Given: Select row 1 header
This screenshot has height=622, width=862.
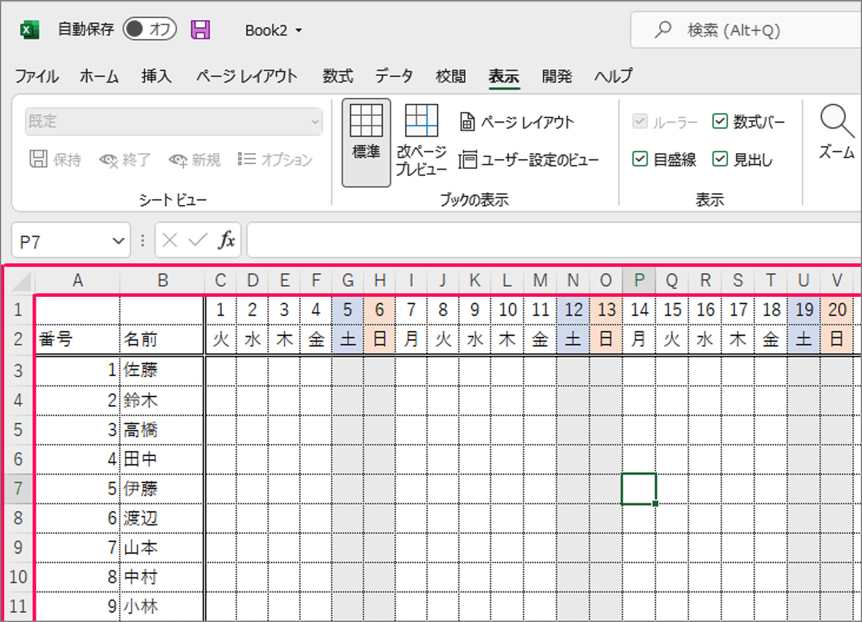Looking at the screenshot, I should tap(18, 310).
